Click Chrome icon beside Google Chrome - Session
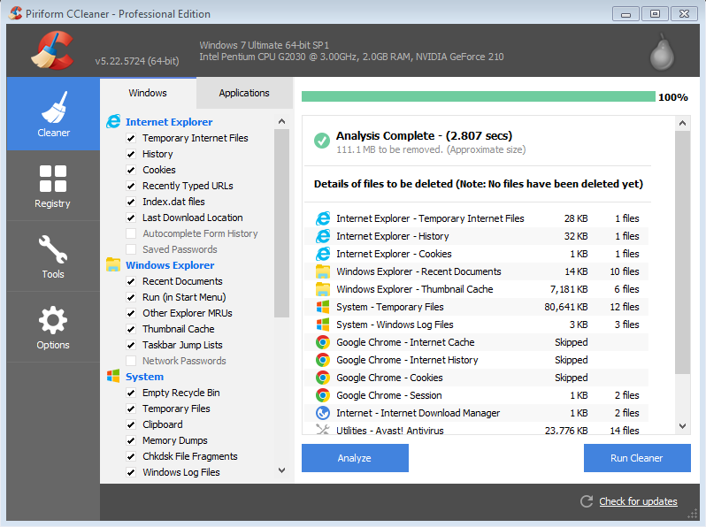706x527 pixels. click(x=323, y=395)
